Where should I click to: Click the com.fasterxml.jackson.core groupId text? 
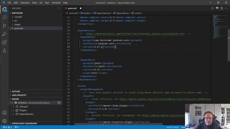point(111,40)
